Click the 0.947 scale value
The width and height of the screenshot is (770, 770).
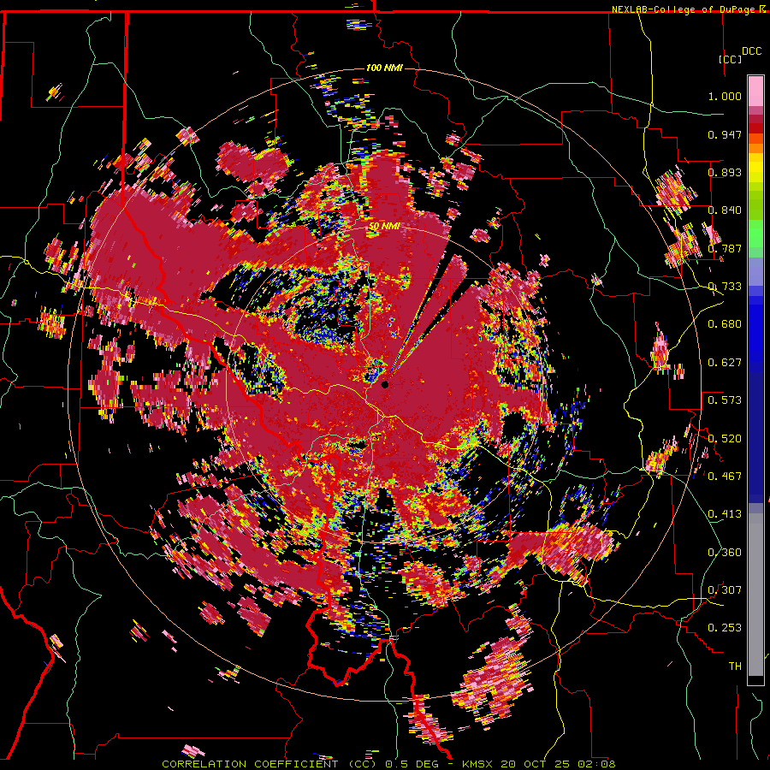tap(725, 134)
